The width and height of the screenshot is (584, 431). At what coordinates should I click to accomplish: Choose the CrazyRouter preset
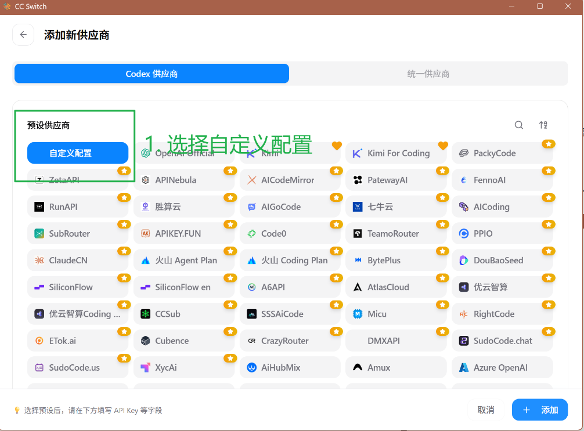[290, 341]
